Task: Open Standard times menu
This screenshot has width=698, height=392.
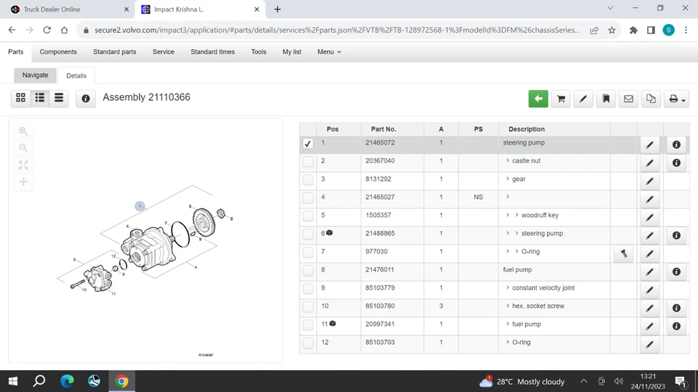Action: (x=212, y=52)
